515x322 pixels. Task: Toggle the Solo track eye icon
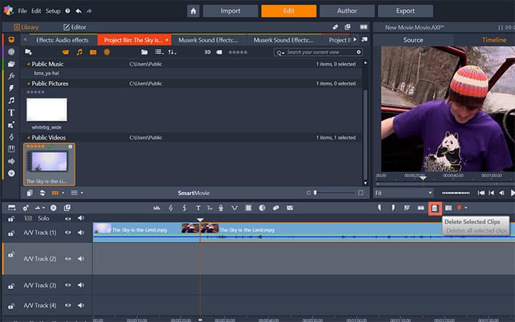pyautogui.click(x=68, y=218)
